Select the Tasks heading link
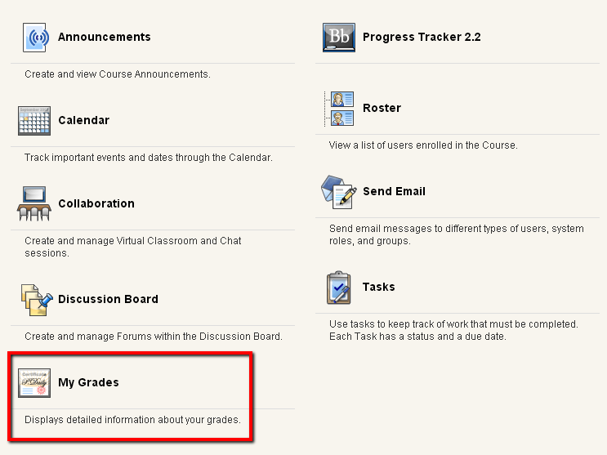The image size is (607, 455). [x=378, y=287]
